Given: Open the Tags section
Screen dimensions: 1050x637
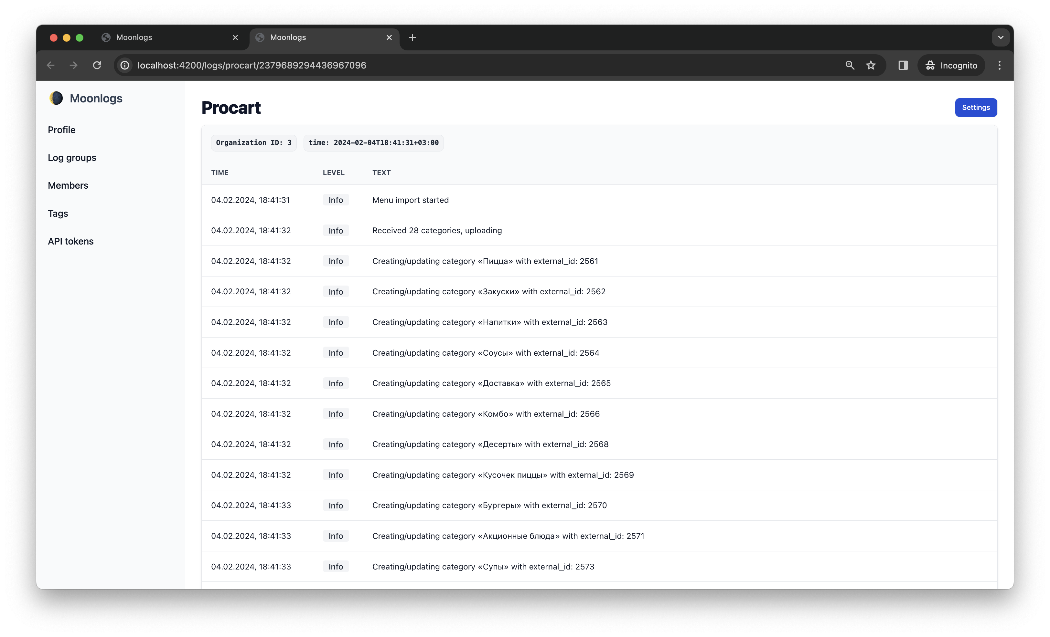Looking at the screenshot, I should (x=58, y=213).
